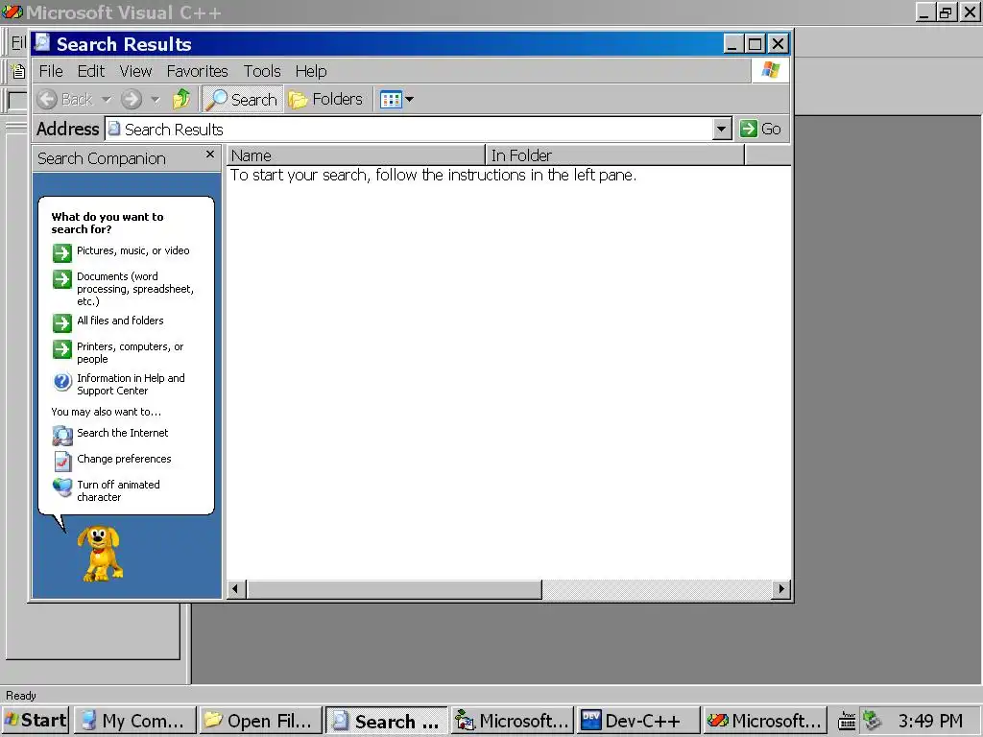Image resolution: width=983 pixels, height=737 pixels.
Task: Click the Start button
Action: coord(36,721)
